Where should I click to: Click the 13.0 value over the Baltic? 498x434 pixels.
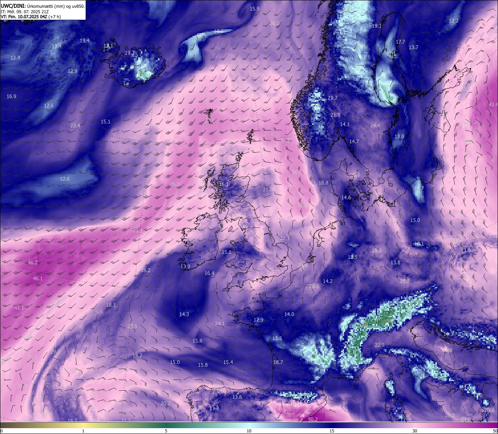[x=400, y=136]
